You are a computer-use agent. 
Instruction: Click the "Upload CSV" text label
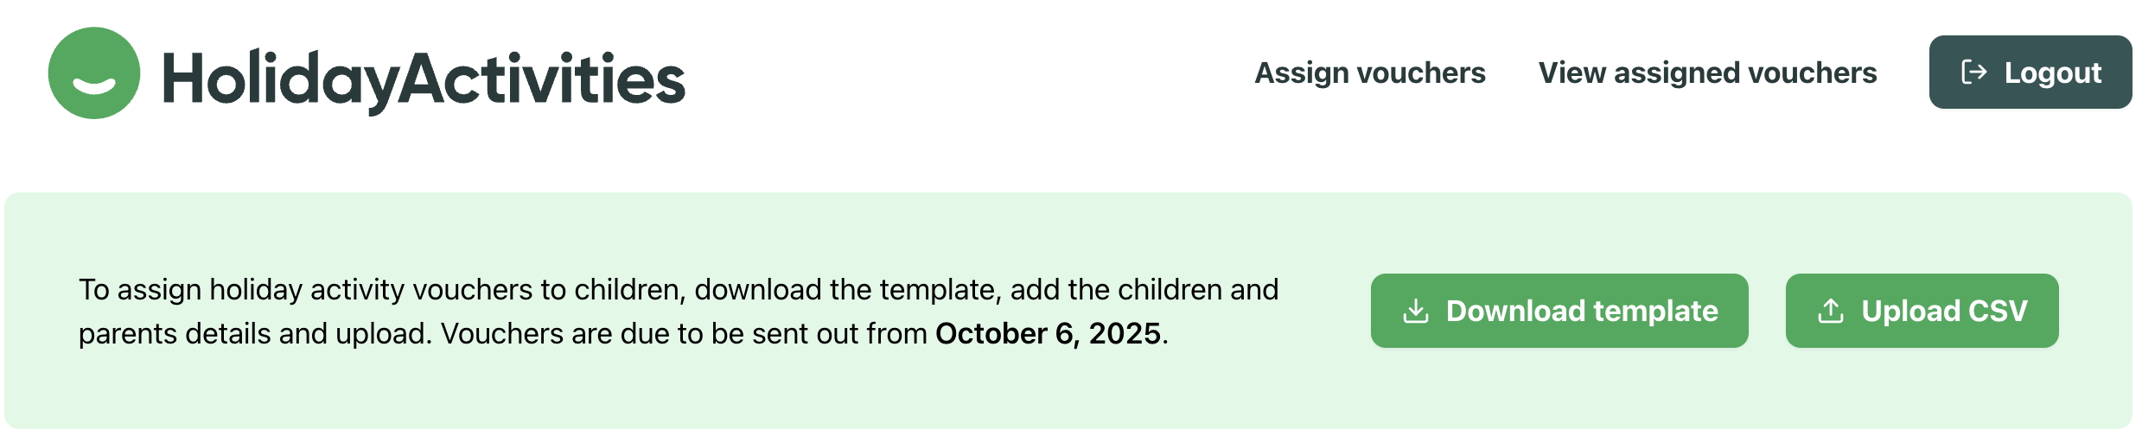tap(1944, 311)
